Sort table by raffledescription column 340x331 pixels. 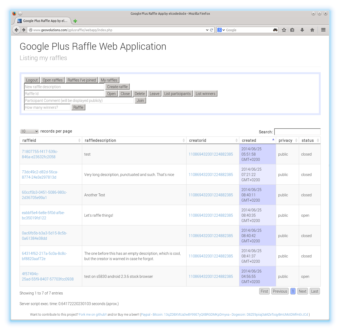[x=134, y=140]
